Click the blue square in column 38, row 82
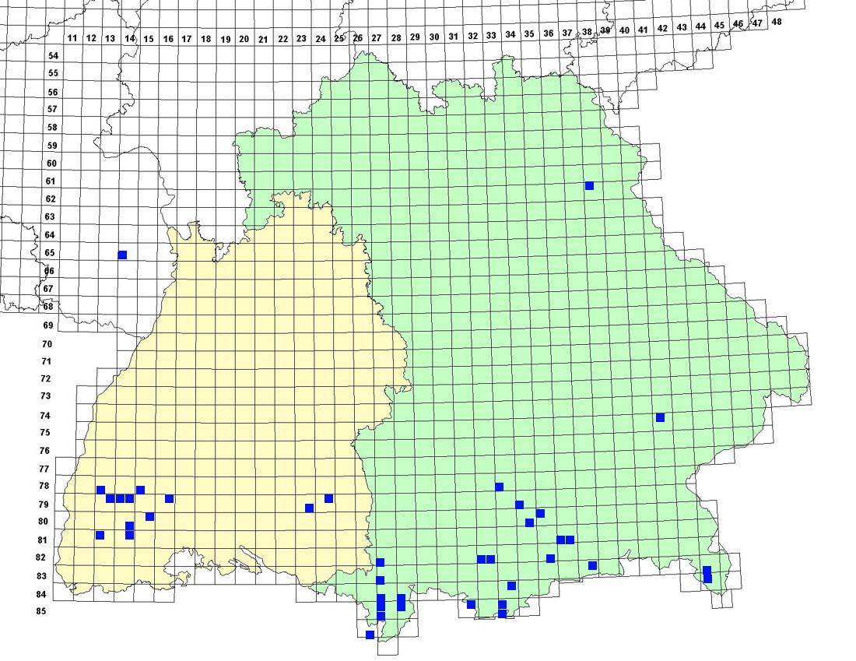Screen dimensions: 856x661 (x=592, y=565)
